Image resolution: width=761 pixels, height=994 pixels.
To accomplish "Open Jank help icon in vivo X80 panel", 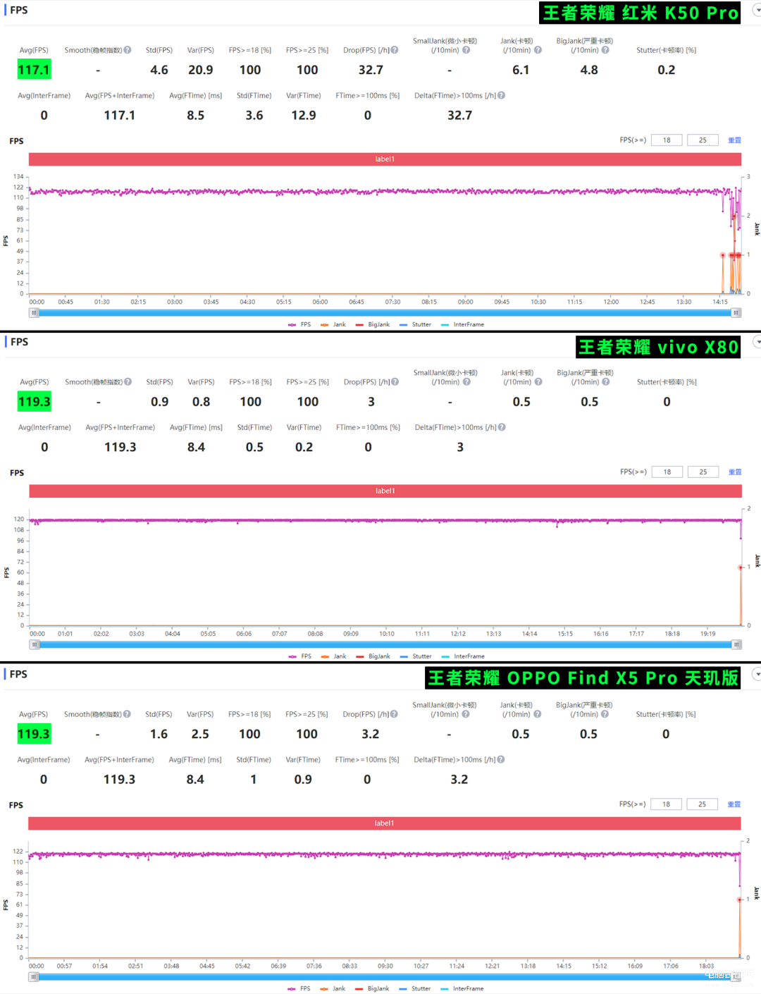I will [538, 382].
